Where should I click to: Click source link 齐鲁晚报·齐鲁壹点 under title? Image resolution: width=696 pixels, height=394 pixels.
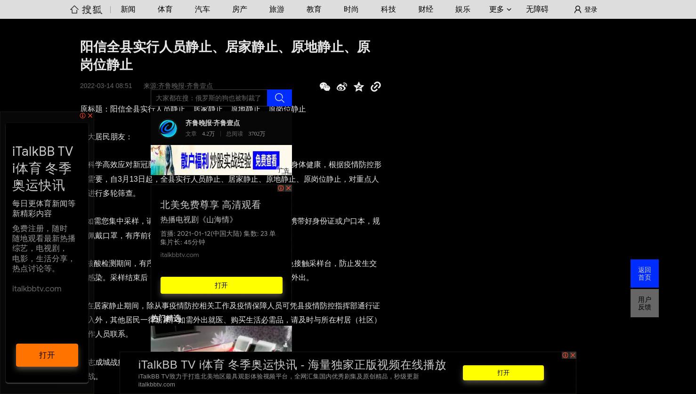coord(186,86)
